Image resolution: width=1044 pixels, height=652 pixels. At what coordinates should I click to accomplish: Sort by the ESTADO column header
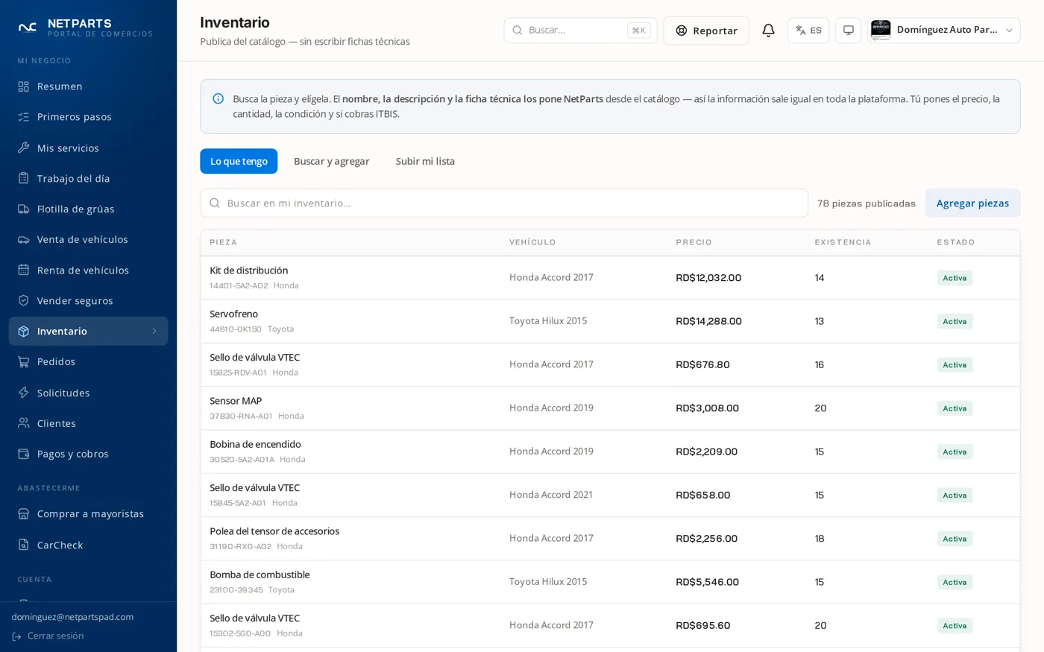(x=956, y=242)
